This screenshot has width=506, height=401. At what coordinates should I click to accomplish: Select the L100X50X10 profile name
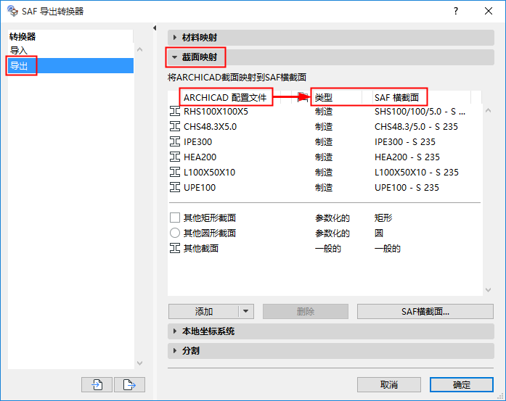point(209,172)
